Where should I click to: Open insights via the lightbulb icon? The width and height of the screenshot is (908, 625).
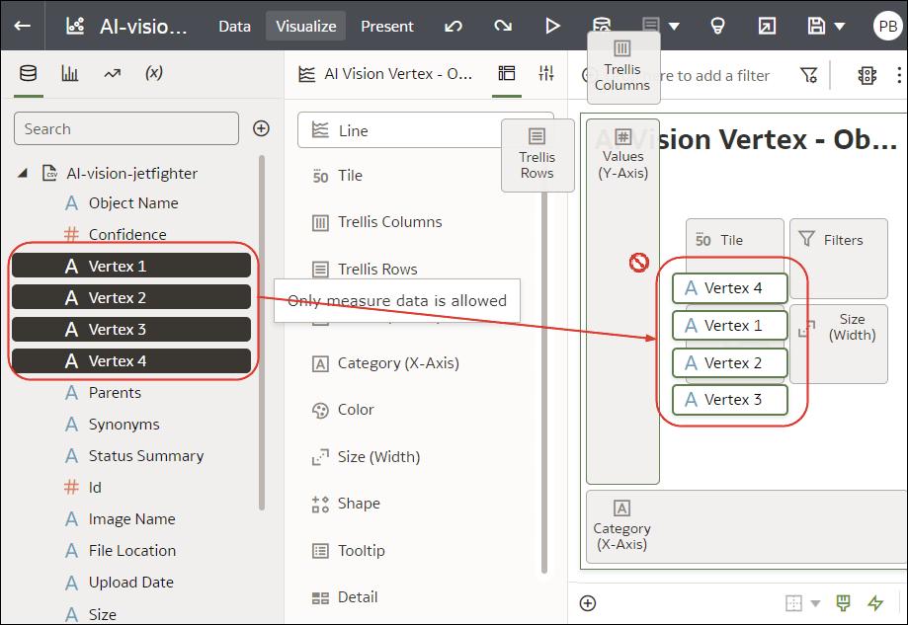[x=718, y=27]
